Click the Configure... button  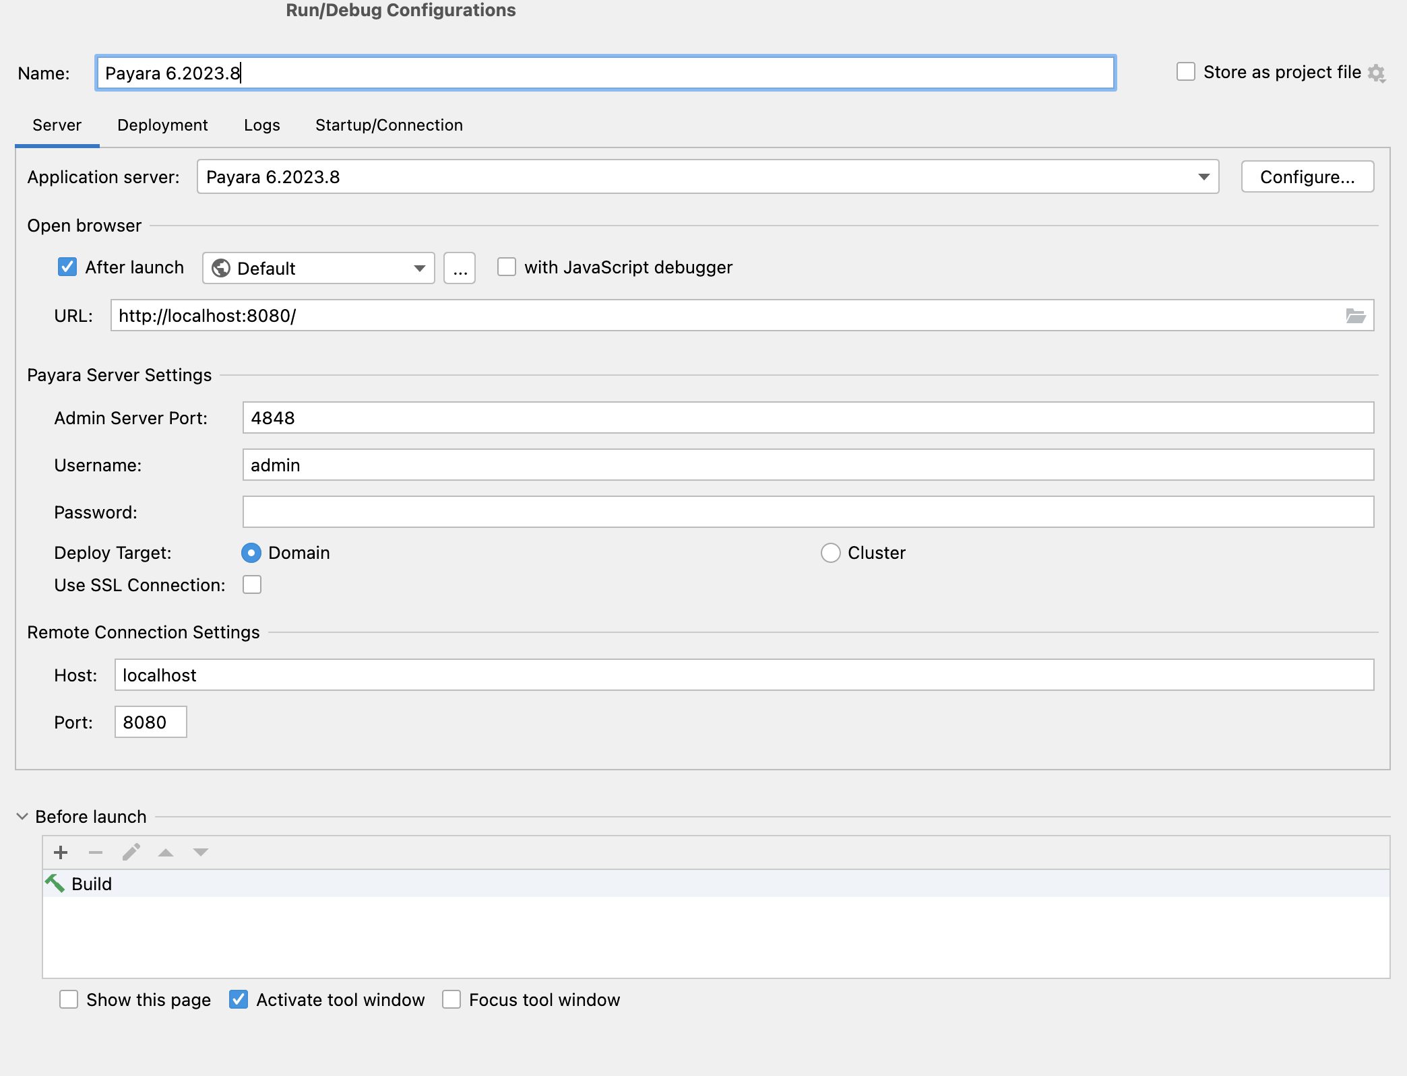point(1307,177)
